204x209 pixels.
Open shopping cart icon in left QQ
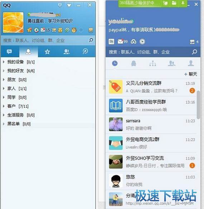54,30
